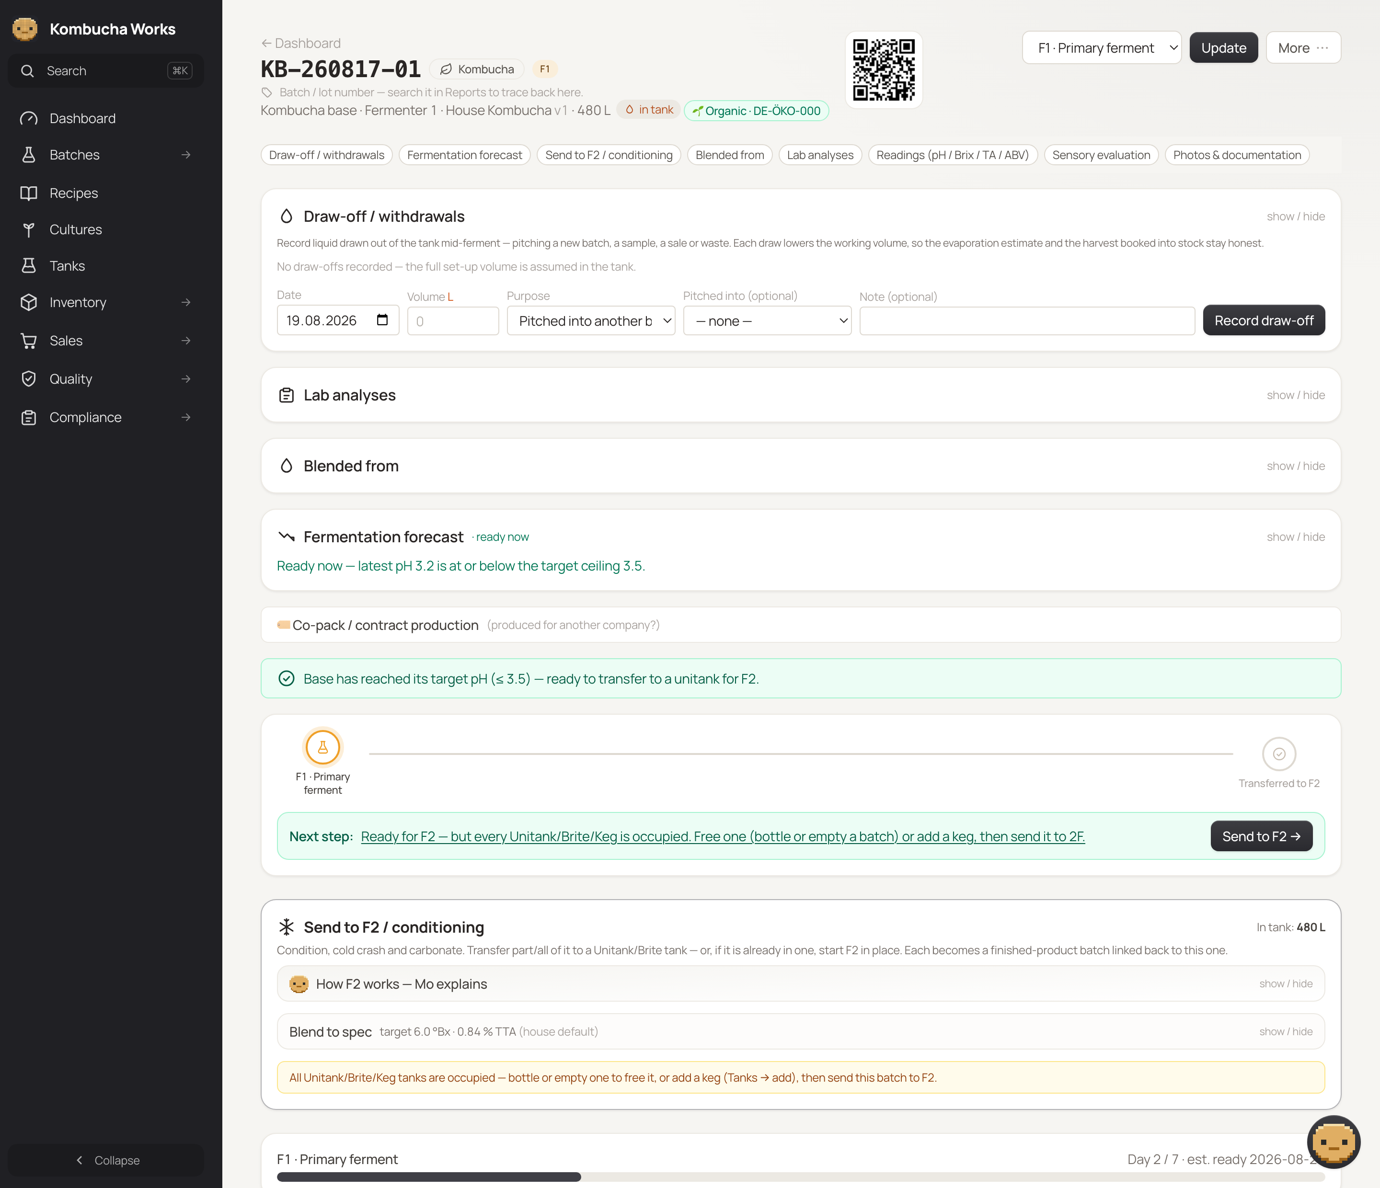Image resolution: width=1380 pixels, height=1188 pixels.
Task: Click the Organic DE-ÖKO-000 badge
Action: click(757, 111)
